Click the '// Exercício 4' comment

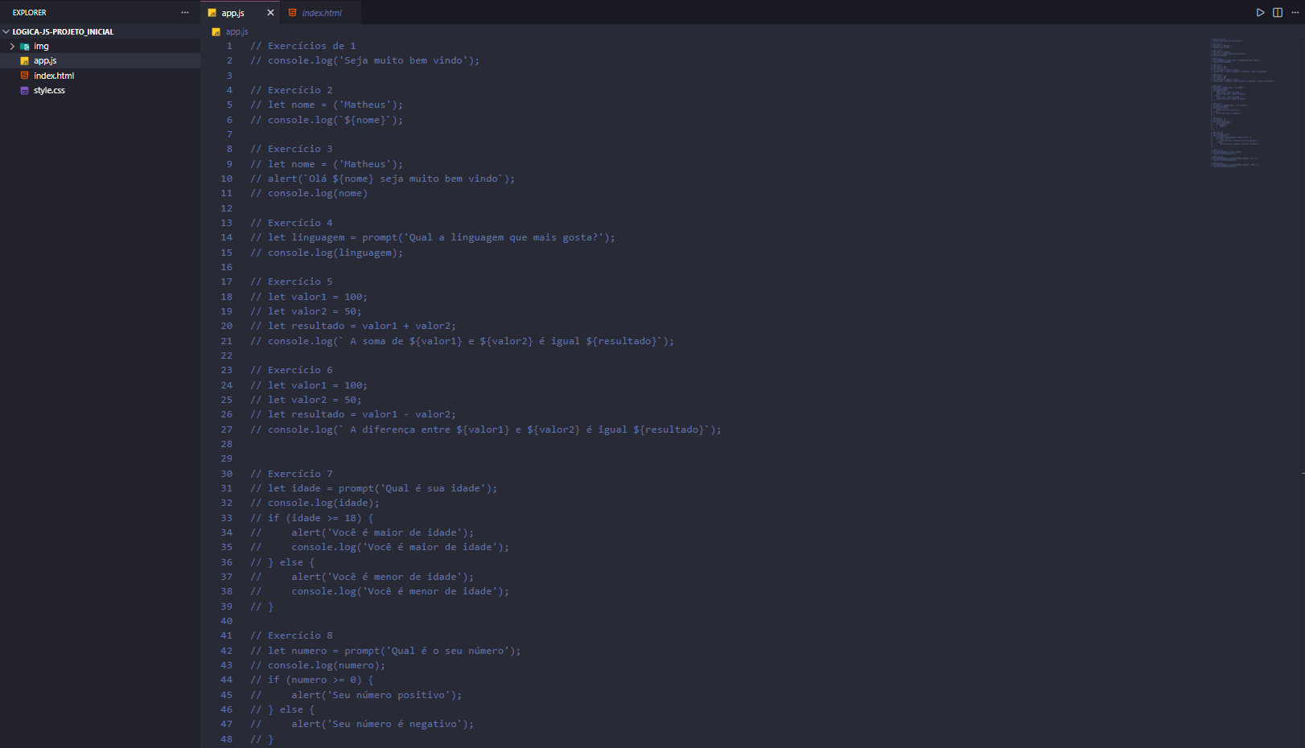tap(291, 223)
